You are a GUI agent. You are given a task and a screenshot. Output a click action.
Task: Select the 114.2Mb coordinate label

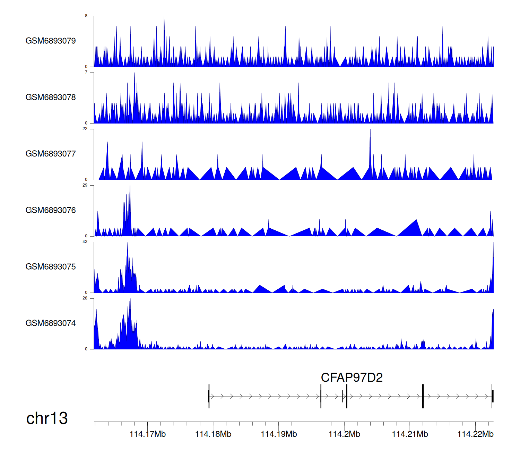coord(344,434)
